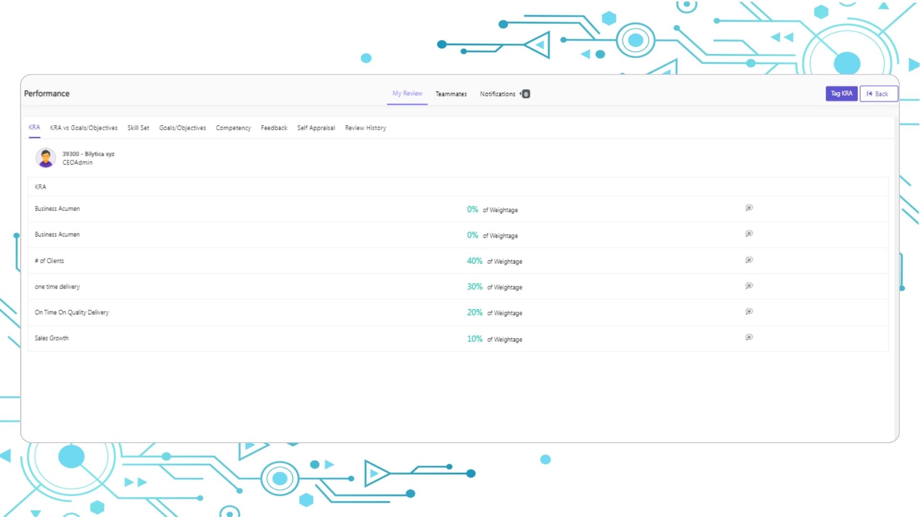
Task: Switch to Teammates tab
Action: click(451, 94)
